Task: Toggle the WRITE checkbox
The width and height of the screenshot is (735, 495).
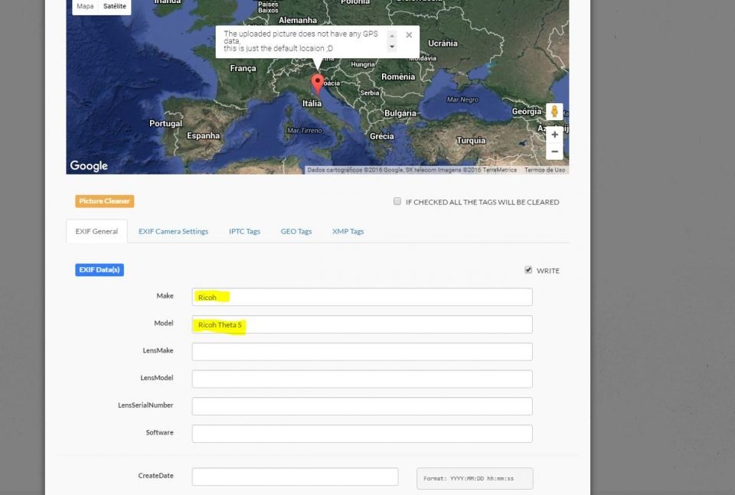Action: 528,270
